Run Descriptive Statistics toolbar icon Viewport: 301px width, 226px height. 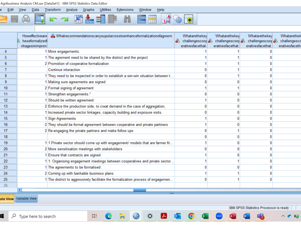[113, 19]
